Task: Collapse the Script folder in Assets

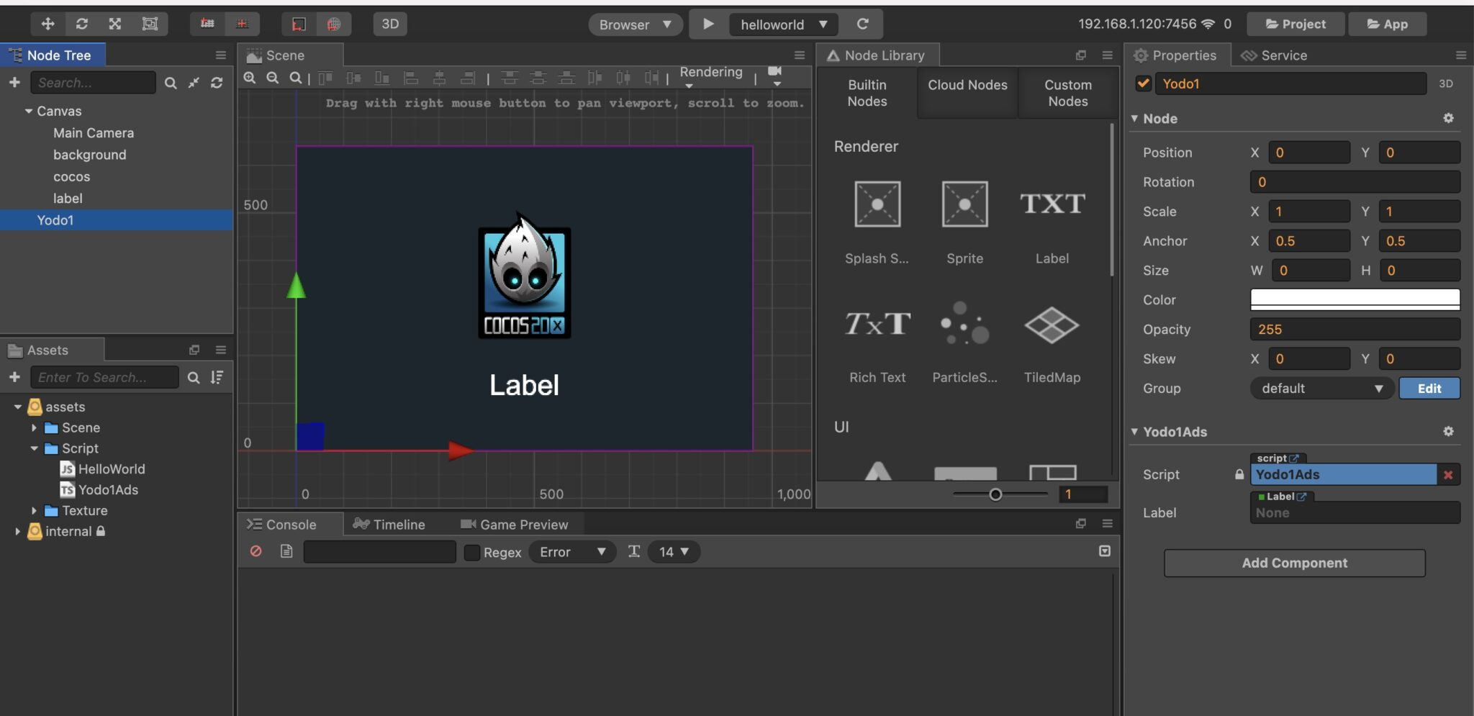Action: tap(34, 448)
